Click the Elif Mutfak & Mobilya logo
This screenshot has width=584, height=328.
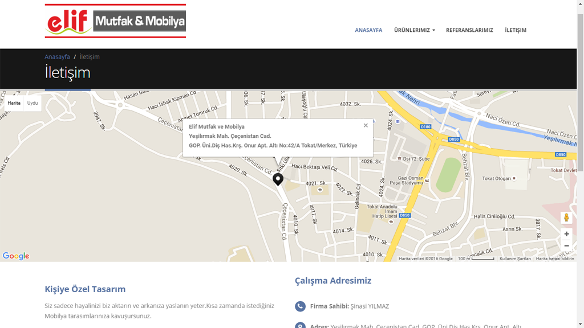pyautogui.click(x=115, y=21)
